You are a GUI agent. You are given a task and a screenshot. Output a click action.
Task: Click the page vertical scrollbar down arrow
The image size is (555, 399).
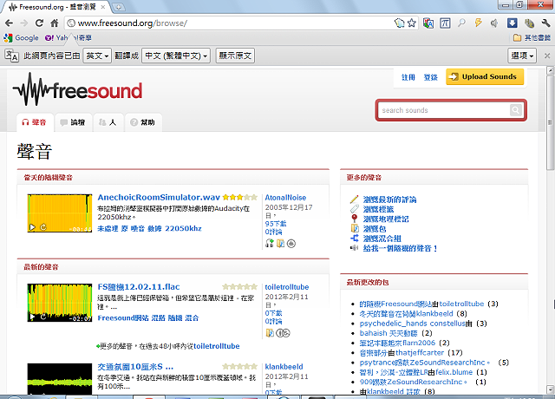[x=550, y=389]
